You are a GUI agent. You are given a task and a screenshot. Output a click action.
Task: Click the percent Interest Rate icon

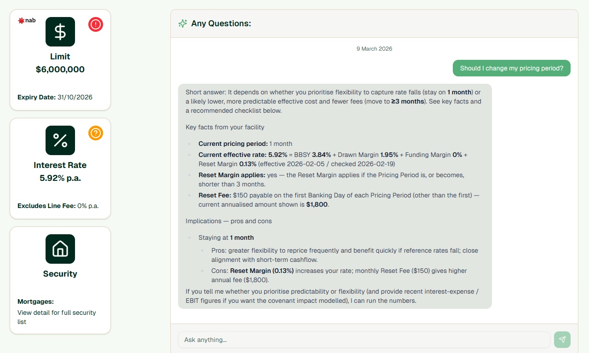[x=60, y=140]
